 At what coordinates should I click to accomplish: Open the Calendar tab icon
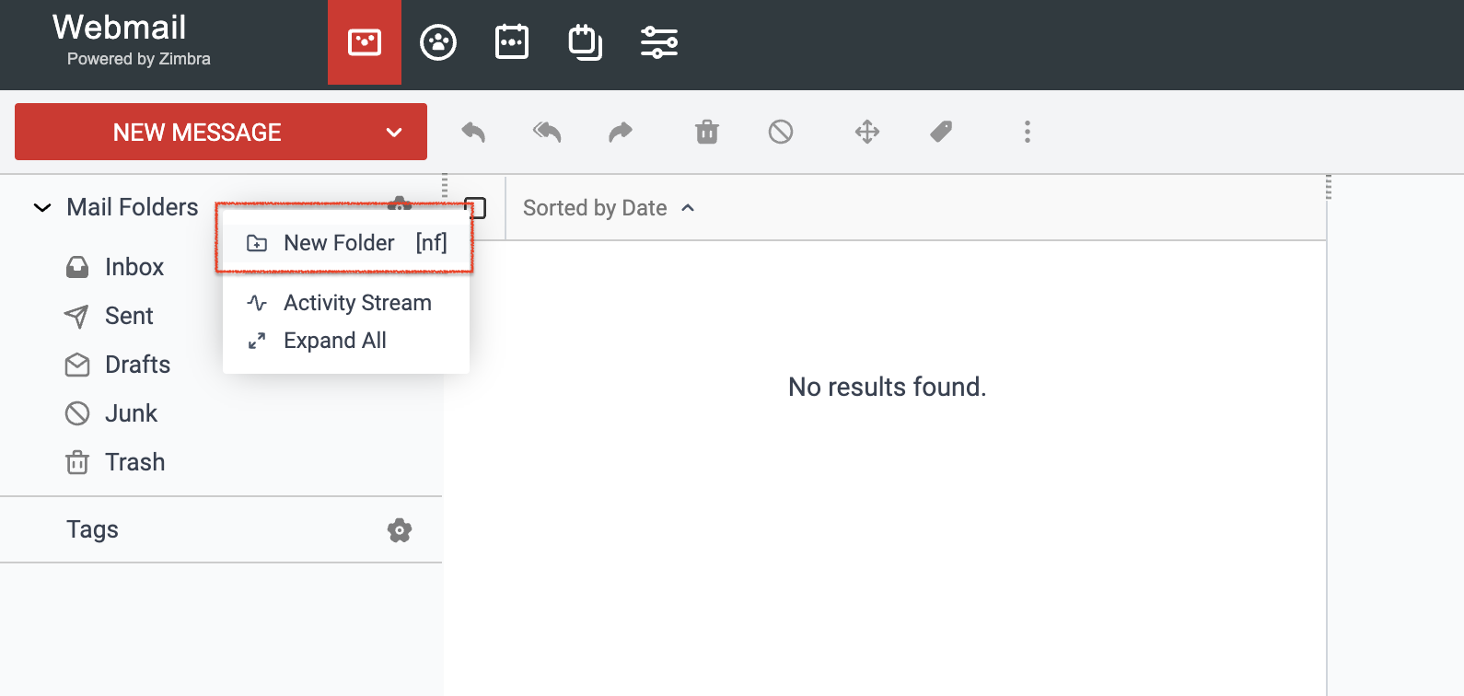[512, 42]
